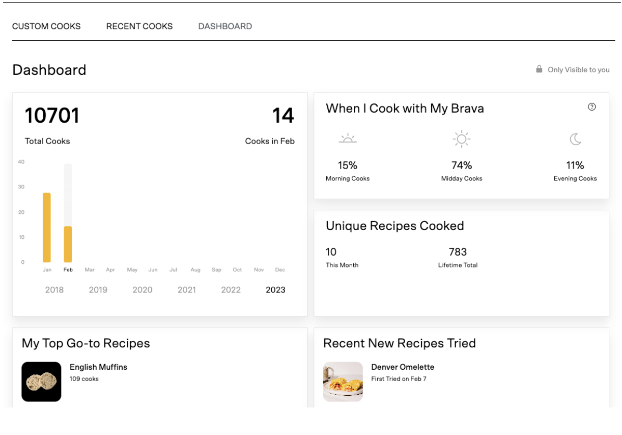This screenshot has height=435, width=622.
Task: Click the 74% Midday Cooks value
Action: pos(462,166)
